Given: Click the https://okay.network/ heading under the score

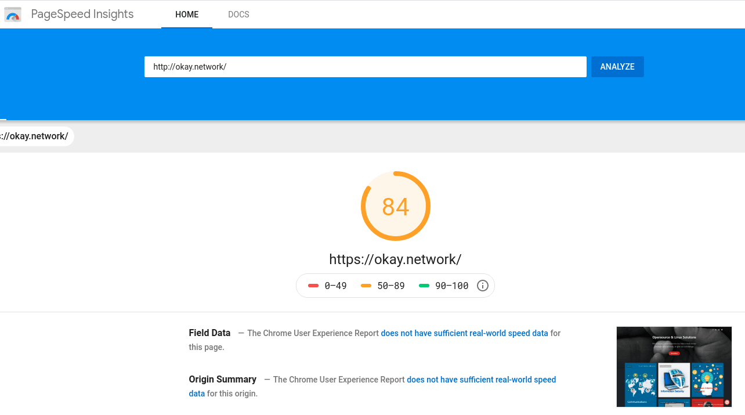Looking at the screenshot, I should (395, 259).
